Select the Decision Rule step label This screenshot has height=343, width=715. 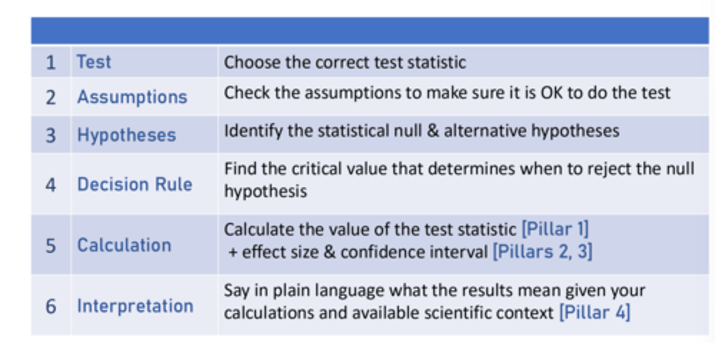click(x=135, y=184)
